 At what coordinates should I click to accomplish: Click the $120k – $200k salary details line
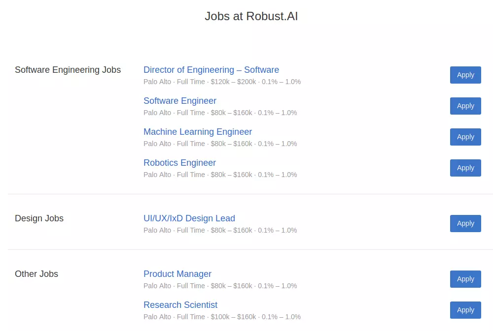(x=222, y=82)
